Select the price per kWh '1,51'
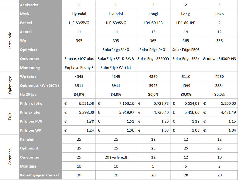The height and width of the screenshot is (180, 238). coord(116,121)
